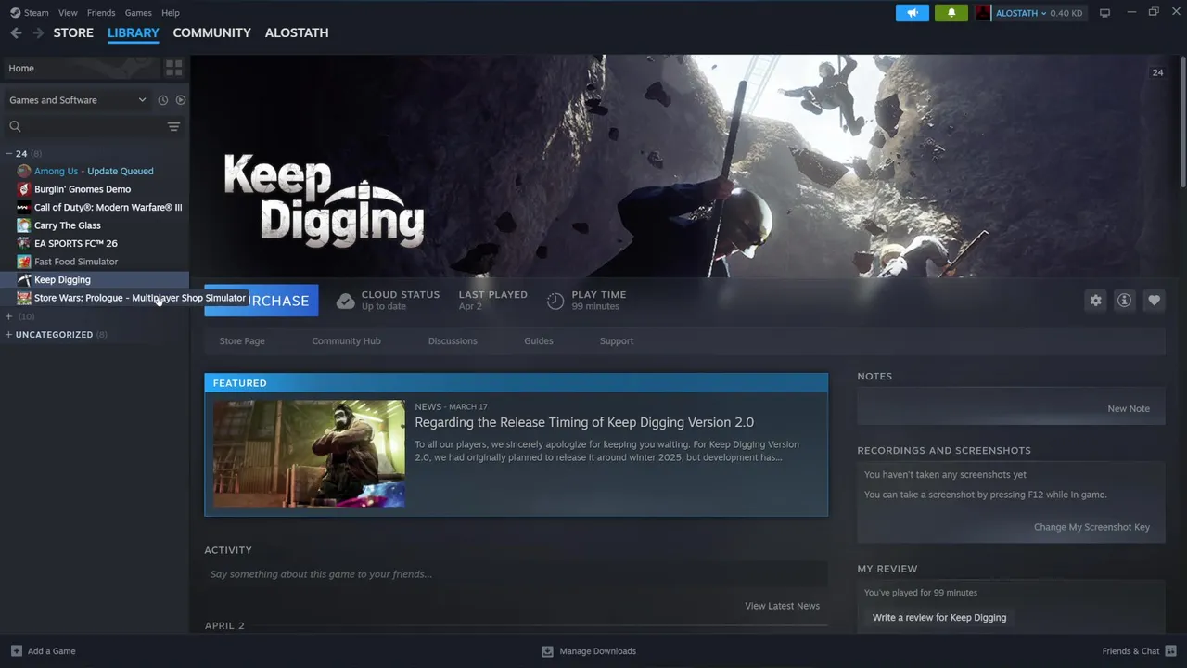Open the Help menu
1187x668 pixels.
[171, 13]
